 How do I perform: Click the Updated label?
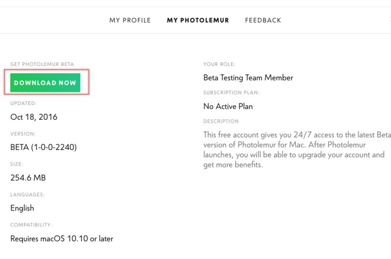23,104
